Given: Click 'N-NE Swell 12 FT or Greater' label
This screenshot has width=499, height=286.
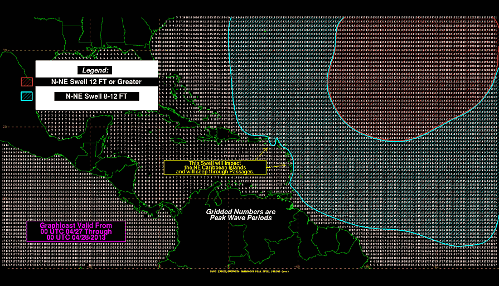Looking at the screenshot, I should pos(96,82).
